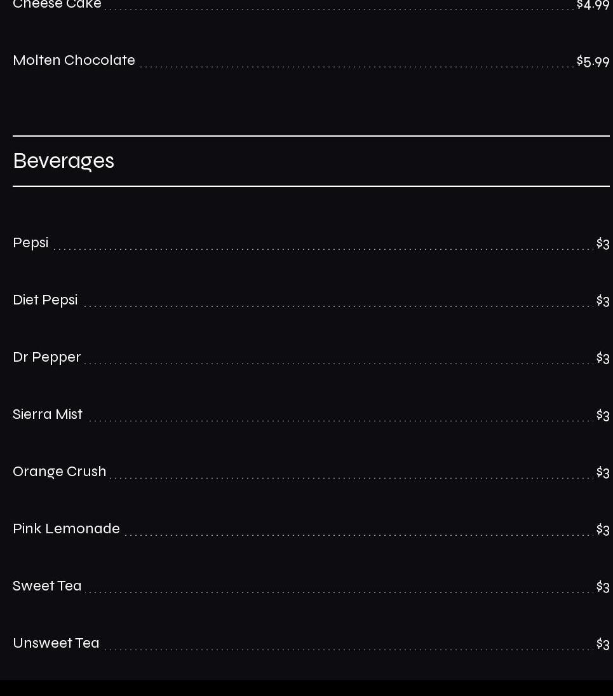Select the Orange Crush beverage name
The image size is (613, 696).
[x=60, y=472]
